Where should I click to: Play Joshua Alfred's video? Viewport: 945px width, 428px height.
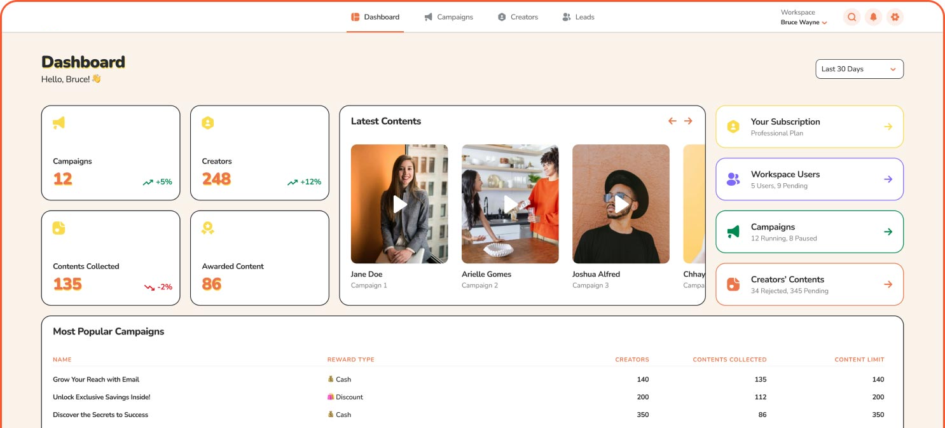(621, 204)
